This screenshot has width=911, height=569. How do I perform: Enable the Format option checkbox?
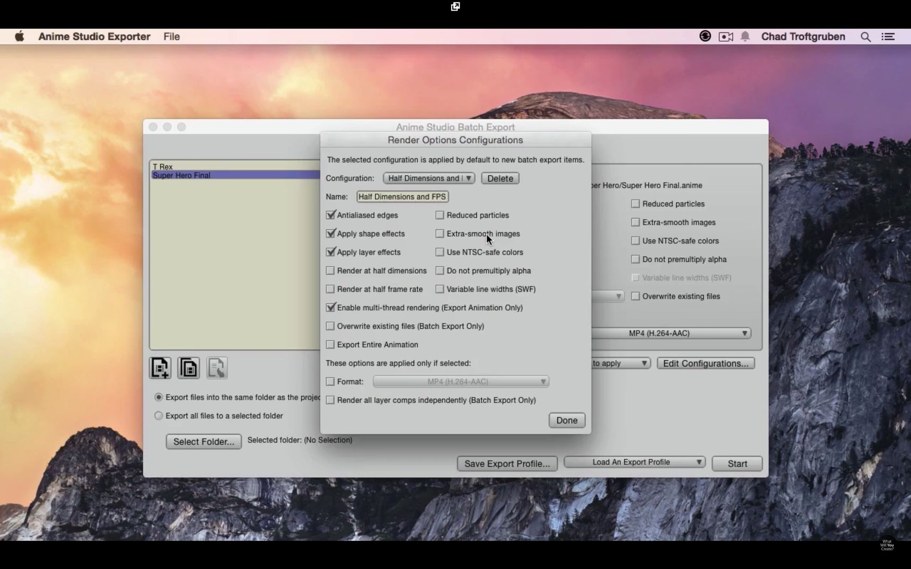(331, 382)
